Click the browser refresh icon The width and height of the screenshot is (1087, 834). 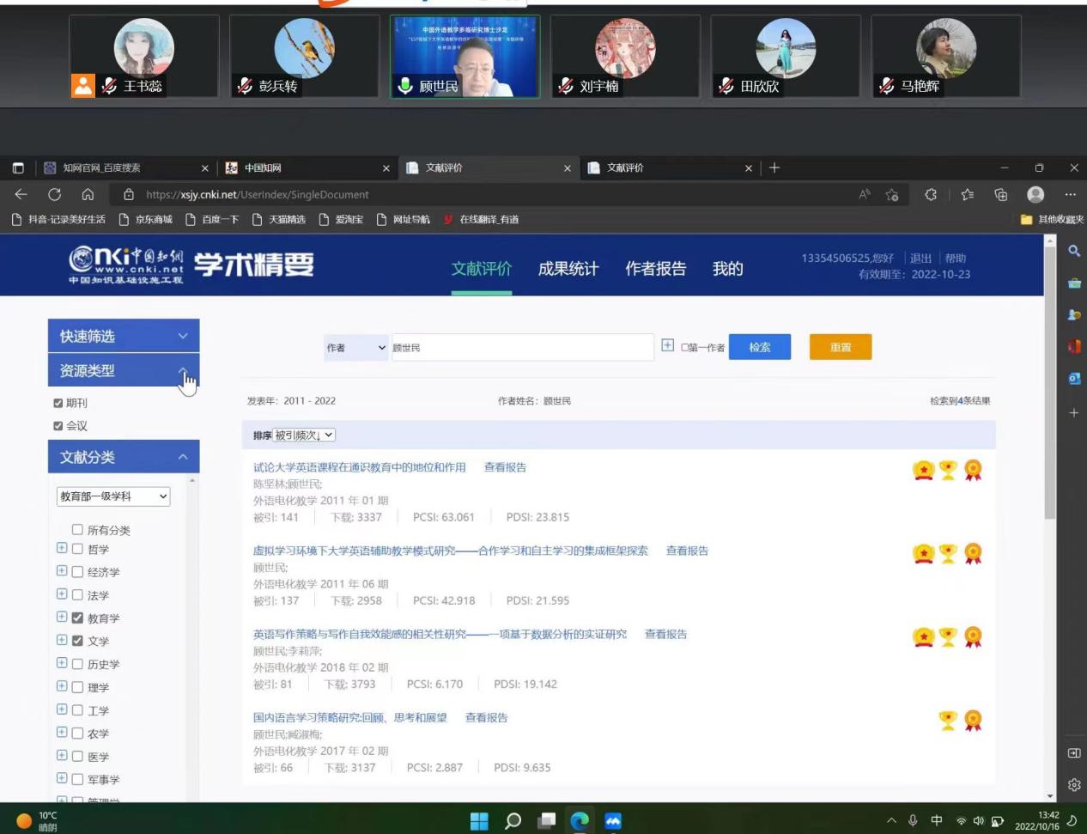(x=55, y=195)
